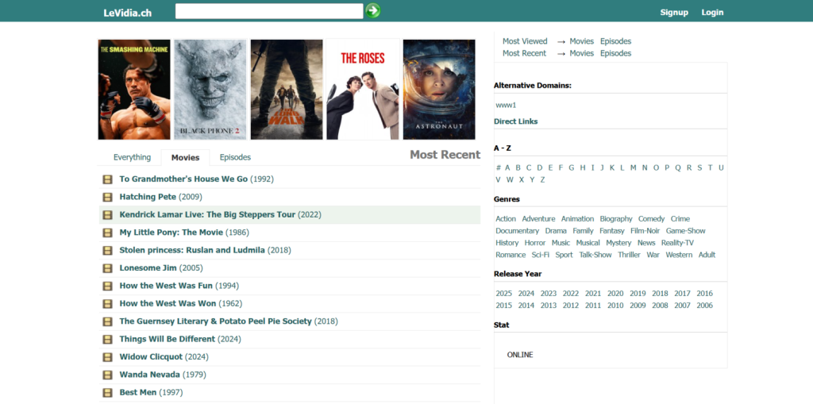Click film icon beside Things Will Be Different
This screenshot has width=813, height=404.
pos(107,339)
